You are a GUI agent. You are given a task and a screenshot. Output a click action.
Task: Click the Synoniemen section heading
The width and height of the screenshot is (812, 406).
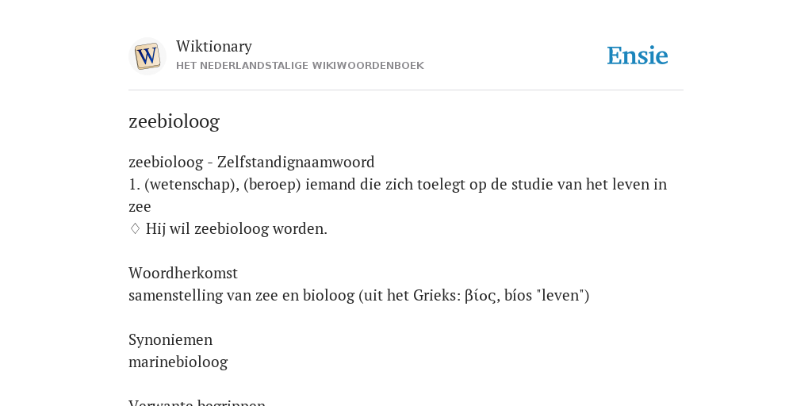coord(170,339)
